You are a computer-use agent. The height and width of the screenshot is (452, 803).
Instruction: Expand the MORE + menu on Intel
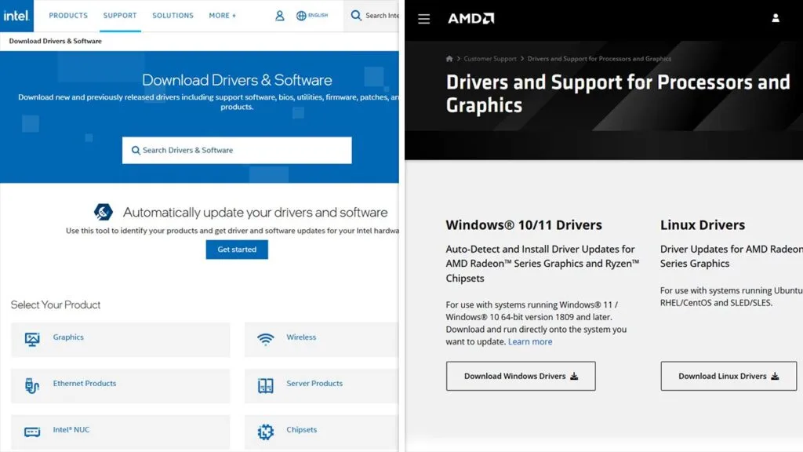click(x=222, y=16)
